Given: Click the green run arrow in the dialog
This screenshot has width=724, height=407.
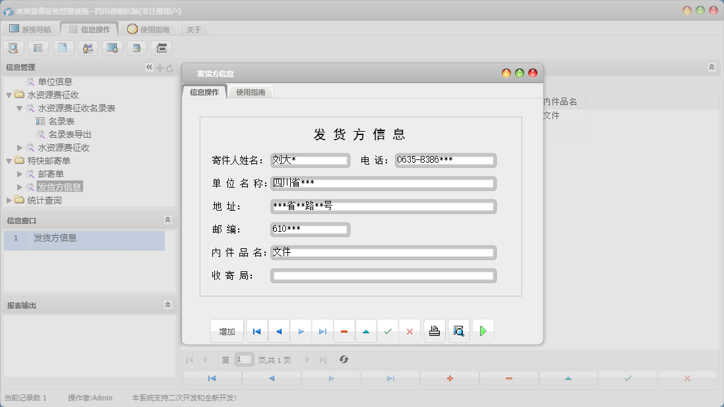Looking at the screenshot, I should 483,331.
